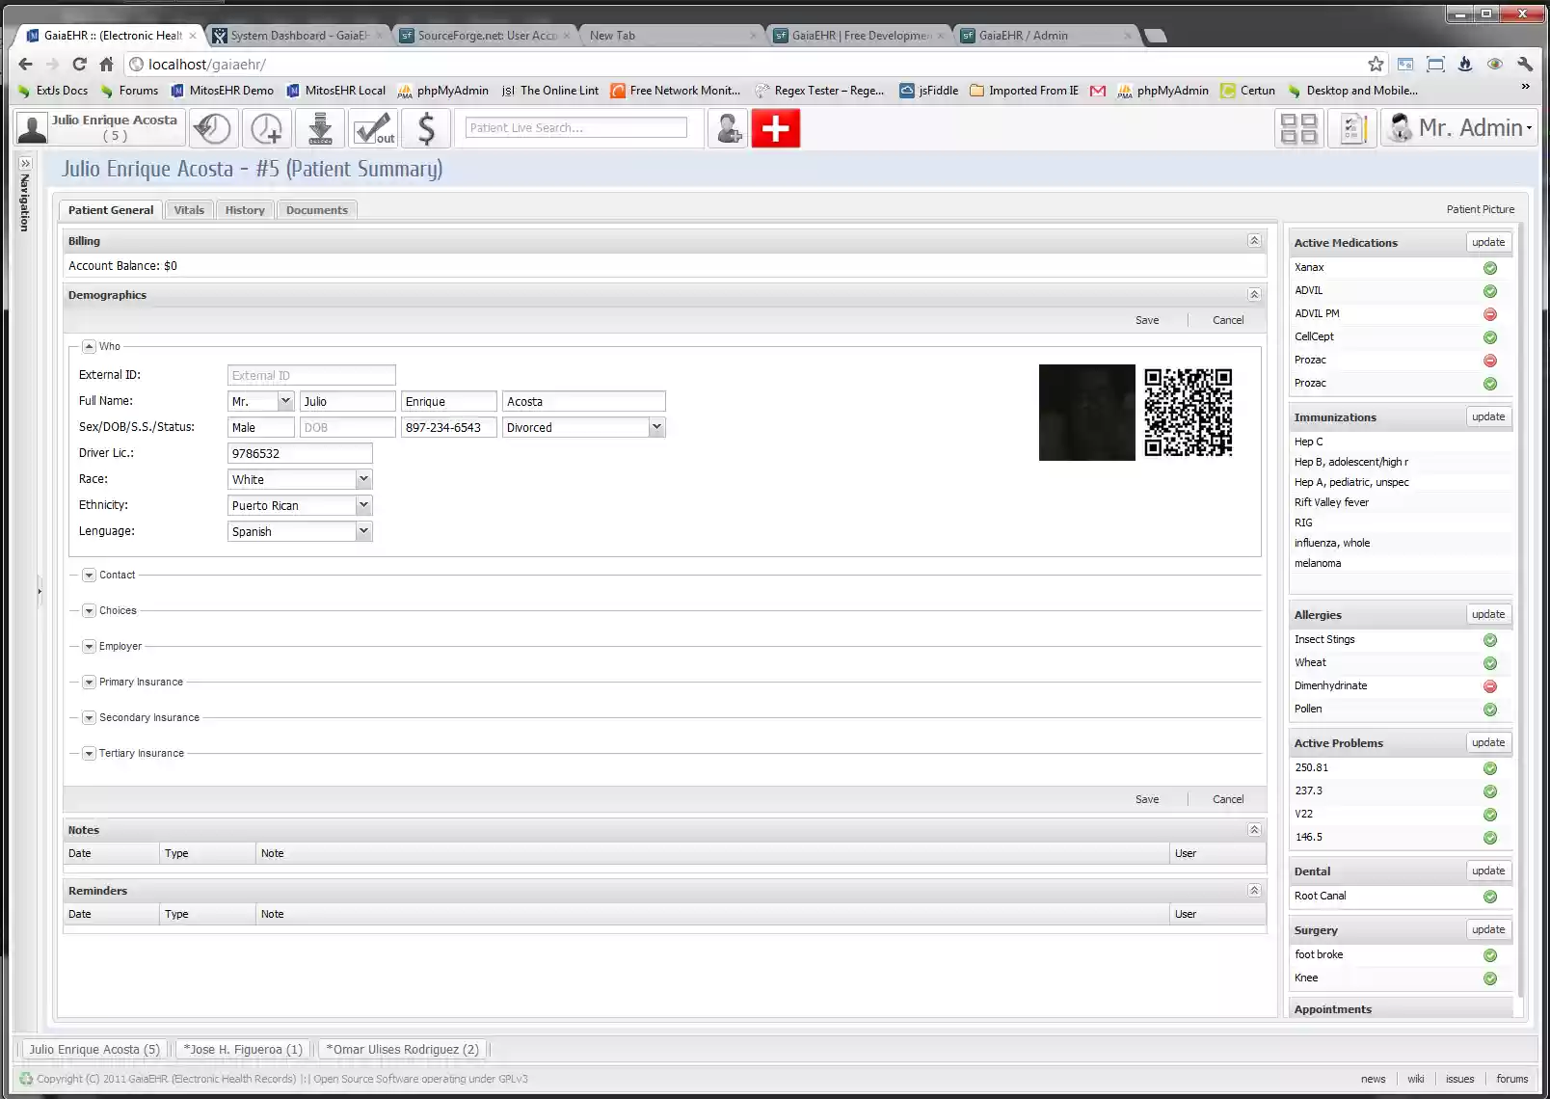Open the forums link in the footer
Screen dimensions: 1550x1099
tap(1511, 1078)
